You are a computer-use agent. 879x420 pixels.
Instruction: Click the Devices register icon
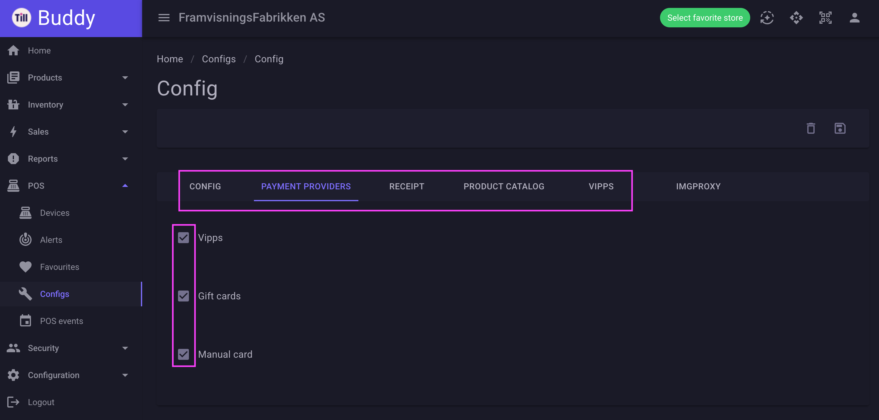(26, 213)
